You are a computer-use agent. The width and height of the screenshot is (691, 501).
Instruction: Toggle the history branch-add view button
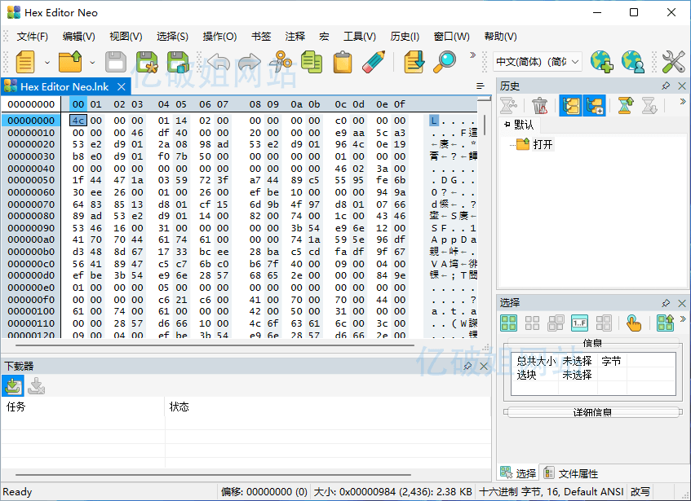pos(593,105)
